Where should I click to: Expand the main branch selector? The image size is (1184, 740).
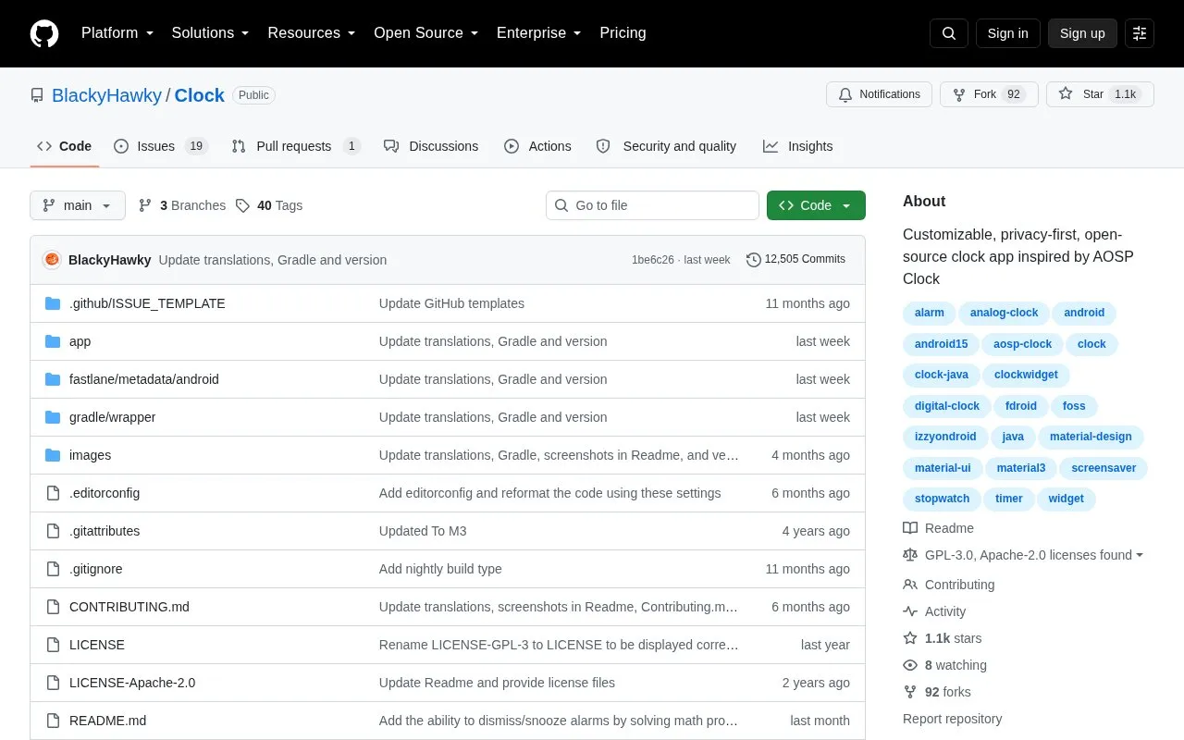78,205
